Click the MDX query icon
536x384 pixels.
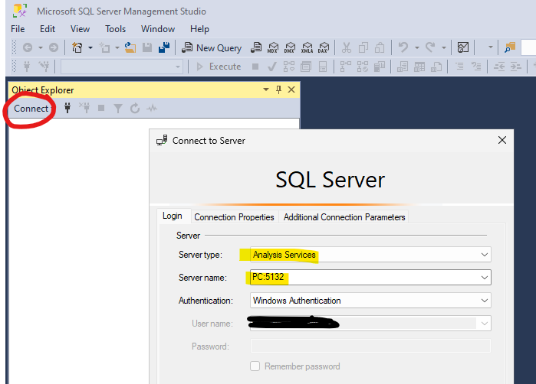click(x=273, y=47)
